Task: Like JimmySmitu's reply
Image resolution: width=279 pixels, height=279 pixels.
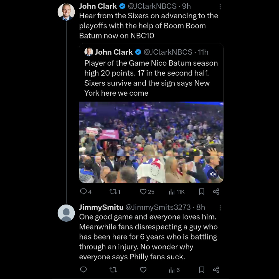Action: pos(143,270)
